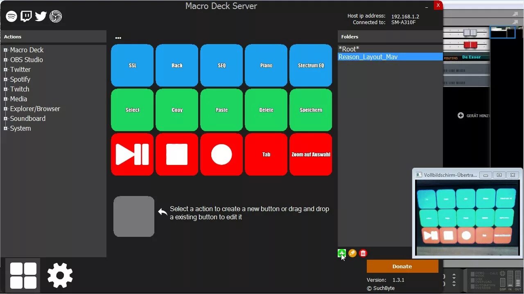Move the red fader in Reason rack
Viewport: 524px width, 294px height.
click(470, 44)
